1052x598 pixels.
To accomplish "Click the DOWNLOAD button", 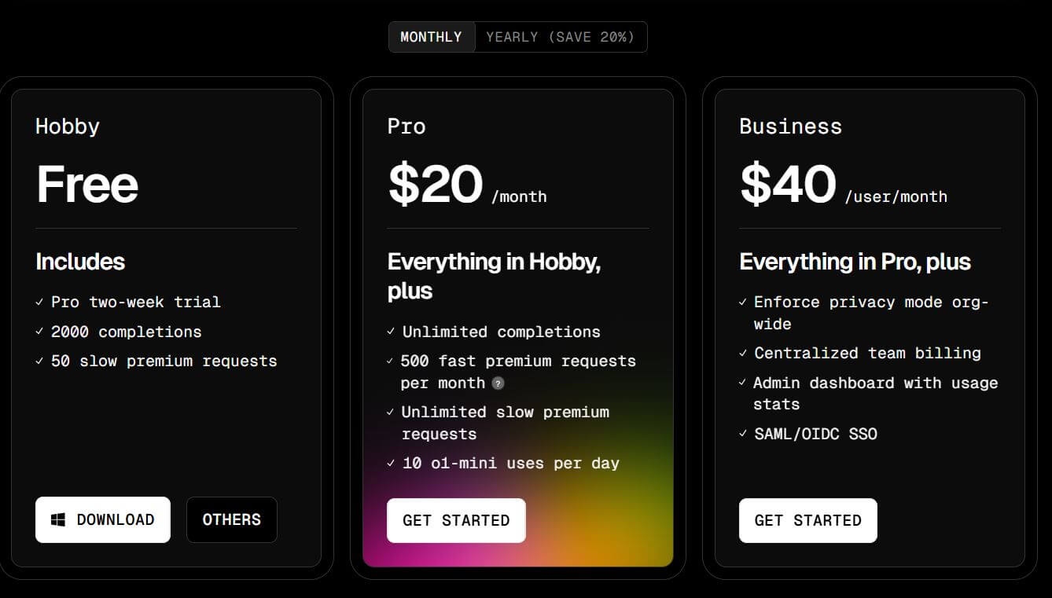I will 103,519.
